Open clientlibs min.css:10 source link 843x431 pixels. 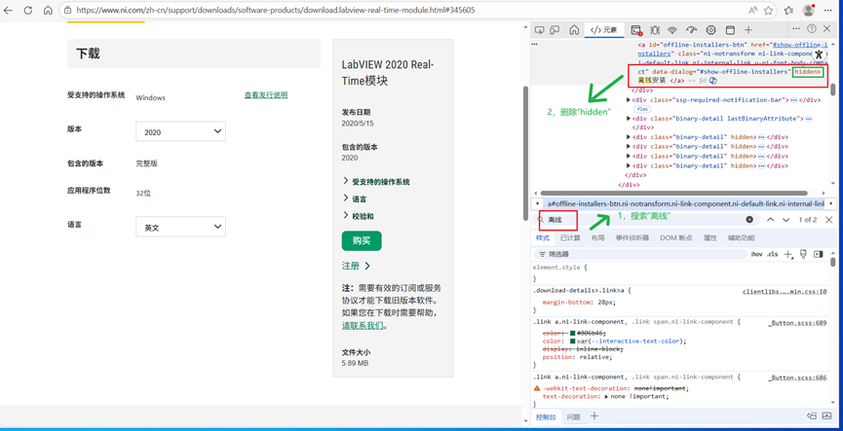click(785, 292)
